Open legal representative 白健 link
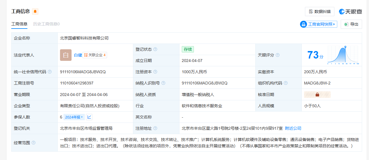 click(78, 55)
